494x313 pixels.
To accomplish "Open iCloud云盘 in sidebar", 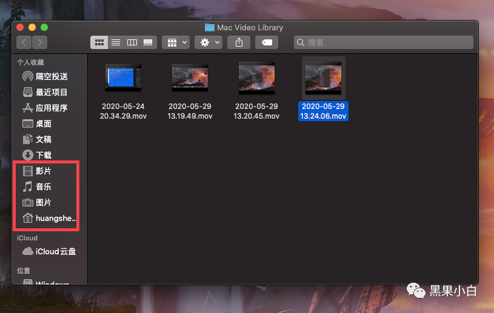I will coord(55,251).
